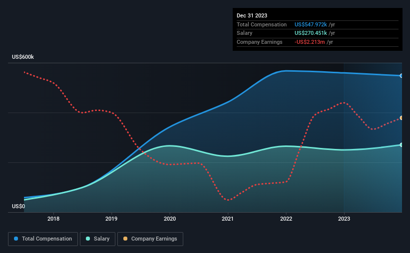Click the blue Total Compensation legend dot
The image size is (410, 253).
pos(16,239)
